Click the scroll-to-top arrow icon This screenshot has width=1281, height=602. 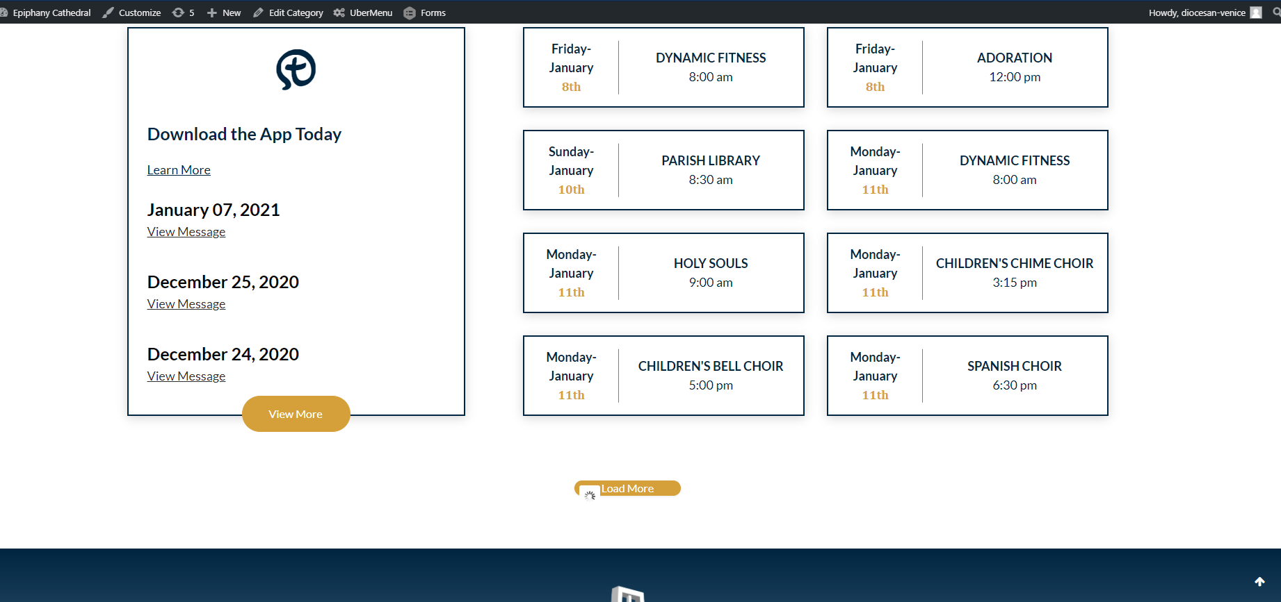1259,582
